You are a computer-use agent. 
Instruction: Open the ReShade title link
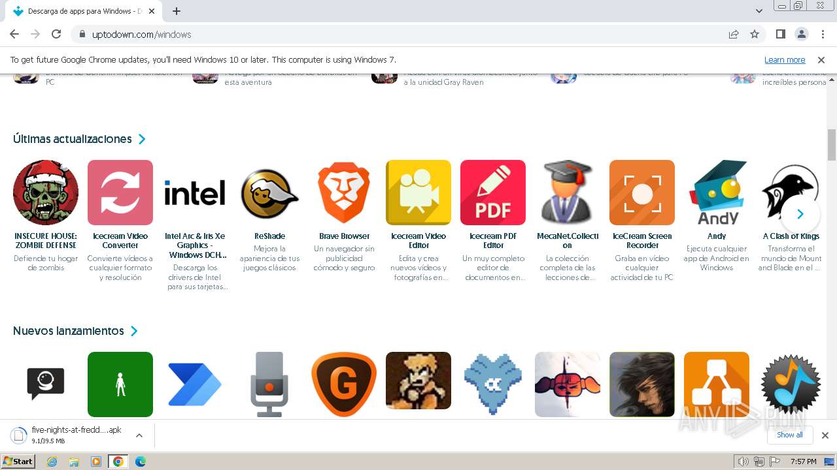coord(269,236)
